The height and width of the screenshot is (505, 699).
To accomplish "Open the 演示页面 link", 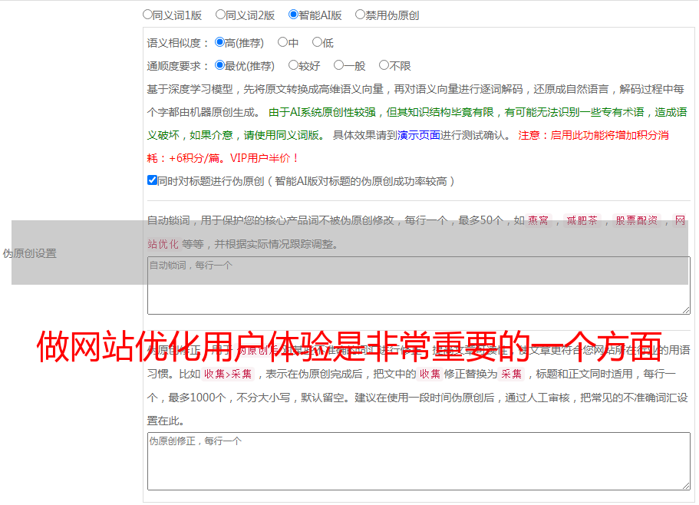I will point(418,135).
